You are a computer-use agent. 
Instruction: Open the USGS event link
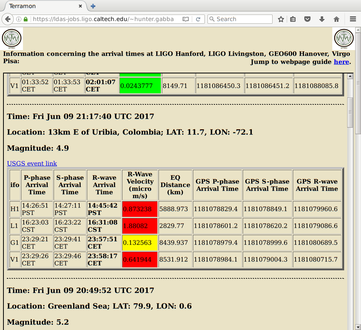32,164
